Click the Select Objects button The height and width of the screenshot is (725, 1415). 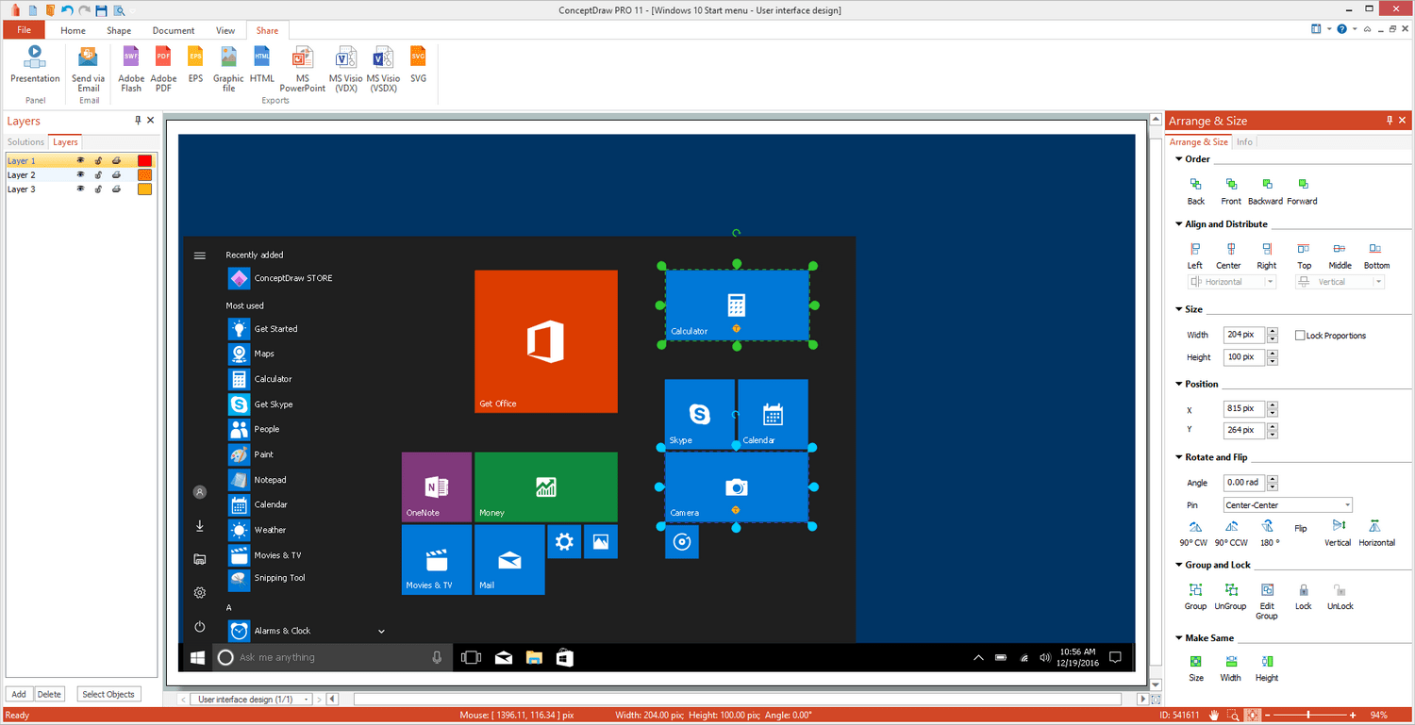click(108, 694)
